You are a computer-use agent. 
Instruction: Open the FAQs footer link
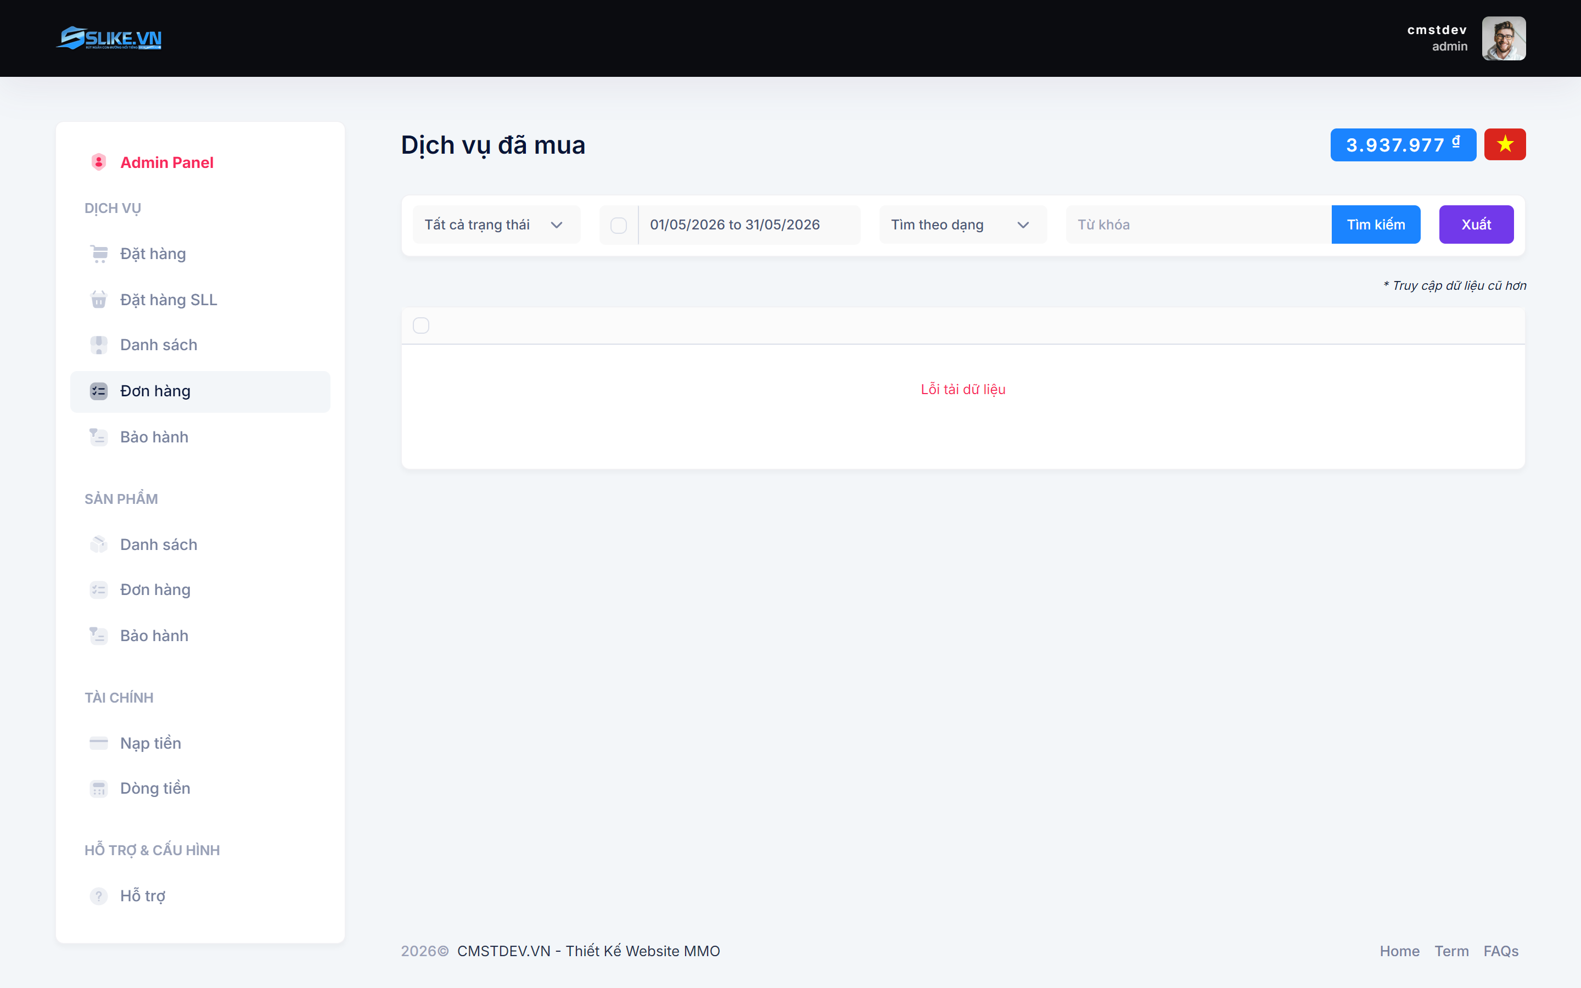tap(1501, 951)
